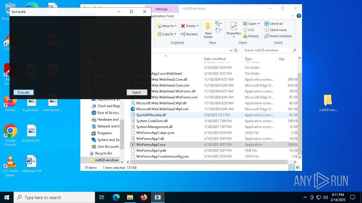This screenshot has width=362, height=203.
Task: Switch to Manage ribbon tab
Action: pyautogui.click(x=162, y=9)
